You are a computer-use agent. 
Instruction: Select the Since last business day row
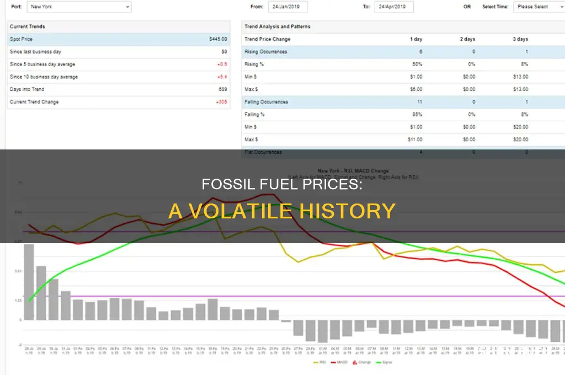pyautogui.click(x=119, y=52)
